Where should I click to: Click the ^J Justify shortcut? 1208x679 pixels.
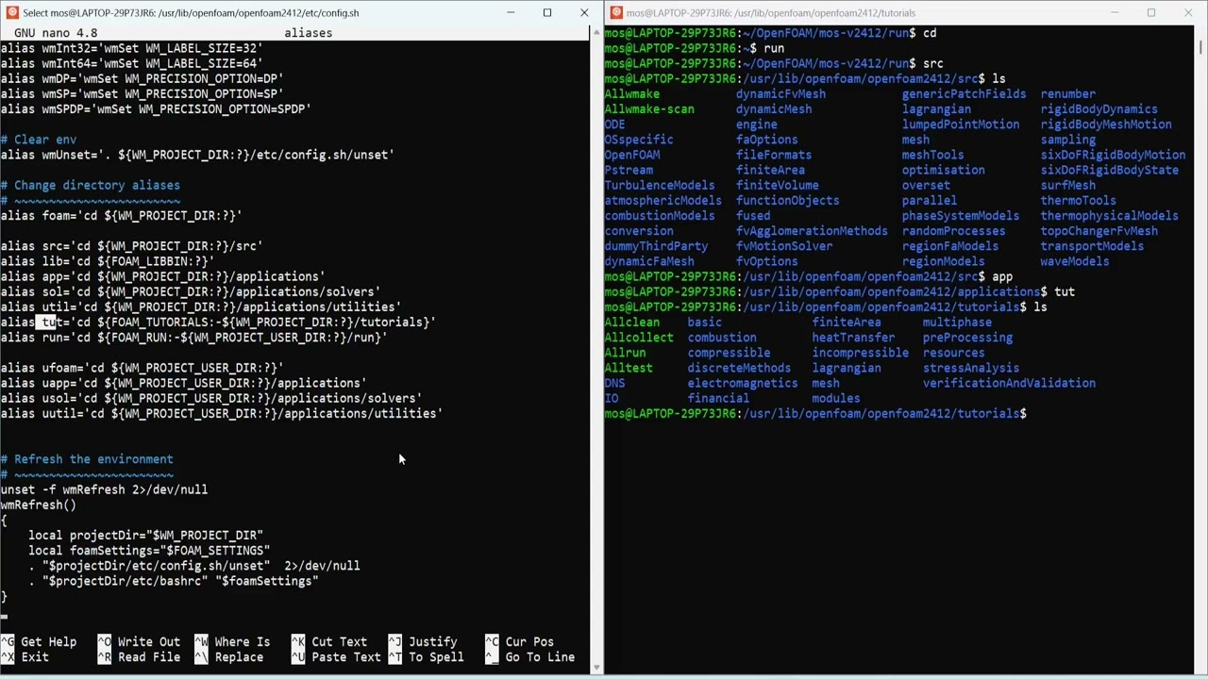click(x=423, y=641)
